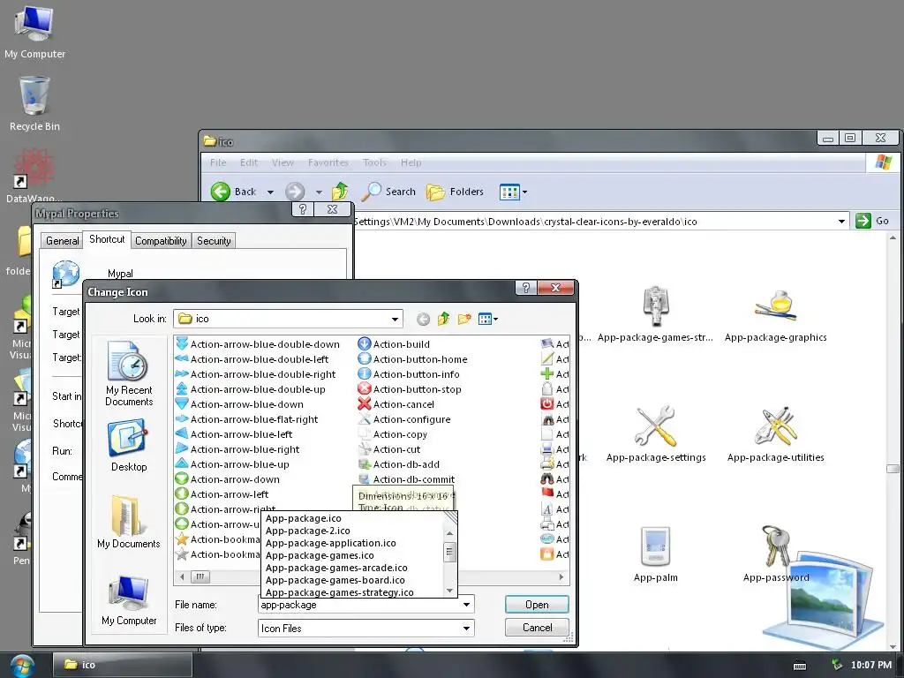Click Start button on taskbar

(x=20, y=666)
